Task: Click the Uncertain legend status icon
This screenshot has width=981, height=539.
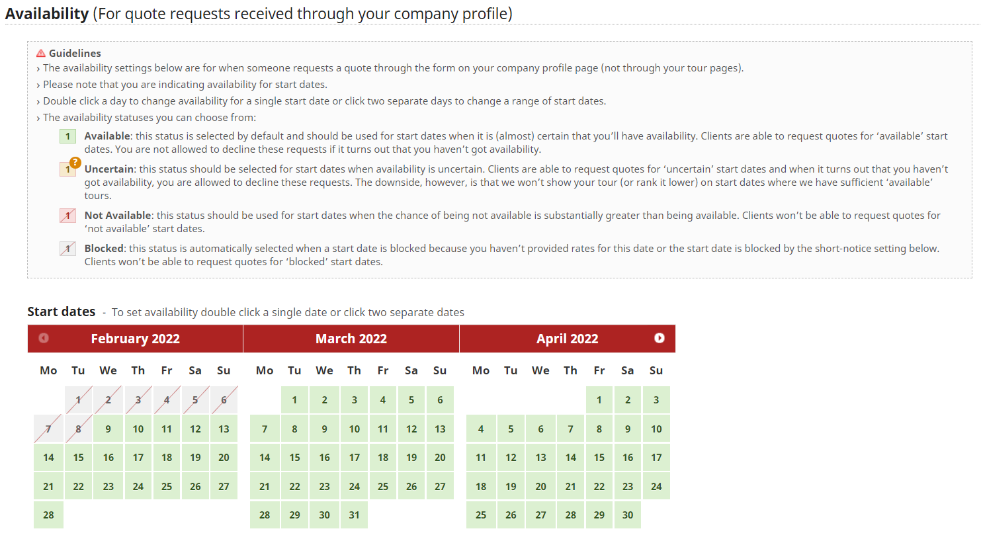Action: click(67, 170)
